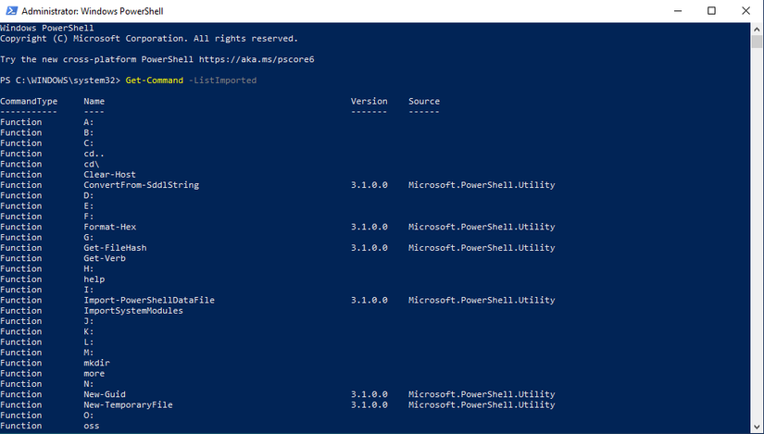Click the CommandType column header

click(x=29, y=101)
